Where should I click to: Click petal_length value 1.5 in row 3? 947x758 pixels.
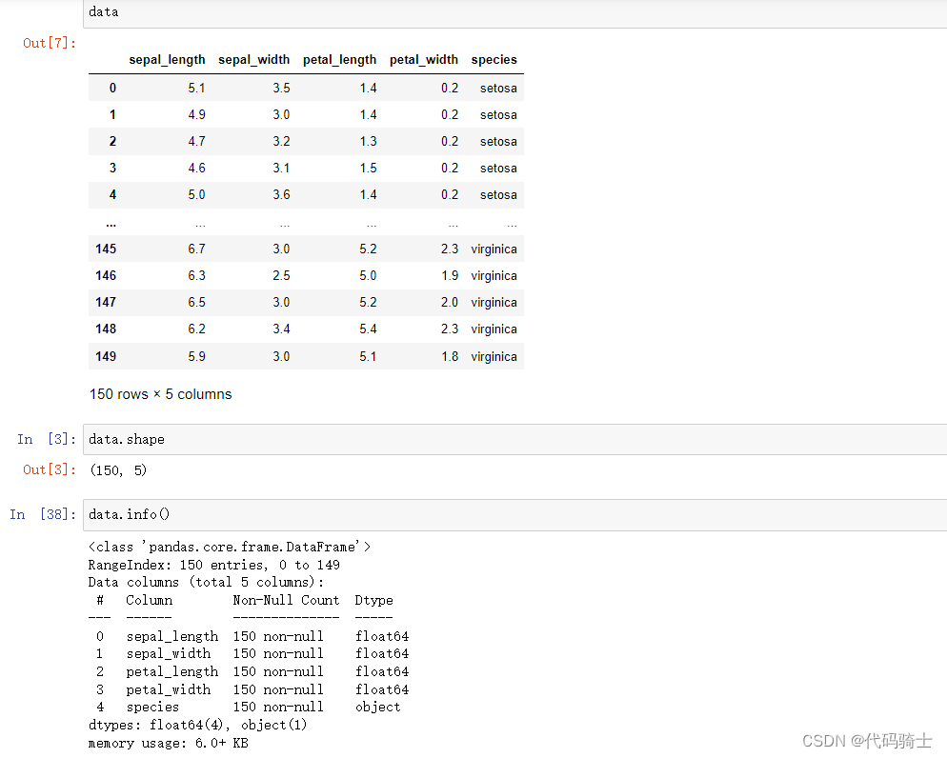(368, 168)
